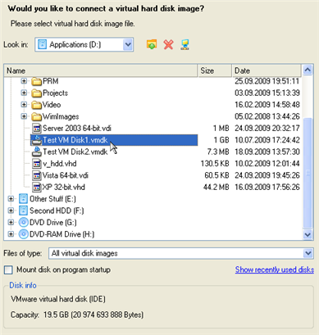Click the Server 2003 64-bit.vdi file icon
319x335 pixels.
coord(37,129)
